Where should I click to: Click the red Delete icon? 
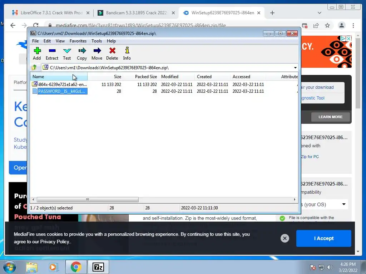[x=112, y=54]
